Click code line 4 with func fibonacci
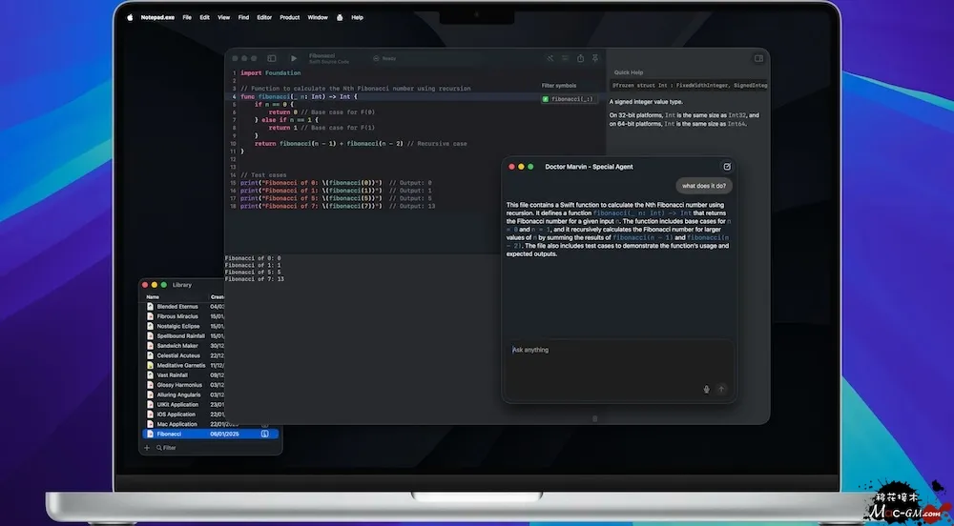The width and height of the screenshot is (954, 526). pyautogui.click(x=299, y=96)
